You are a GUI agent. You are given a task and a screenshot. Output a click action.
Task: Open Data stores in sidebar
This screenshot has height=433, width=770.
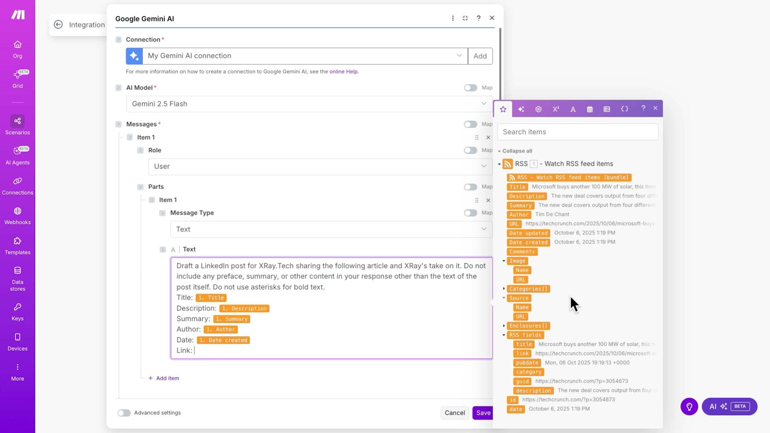(18, 279)
